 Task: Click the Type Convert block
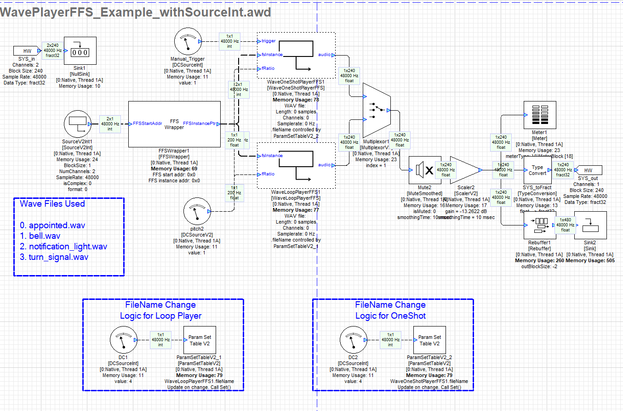point(537,170)
